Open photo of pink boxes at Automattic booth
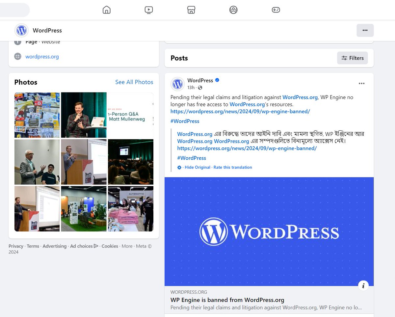Viewport: 395px width, 317px height. pyautogui.click(x=131, y=209)
